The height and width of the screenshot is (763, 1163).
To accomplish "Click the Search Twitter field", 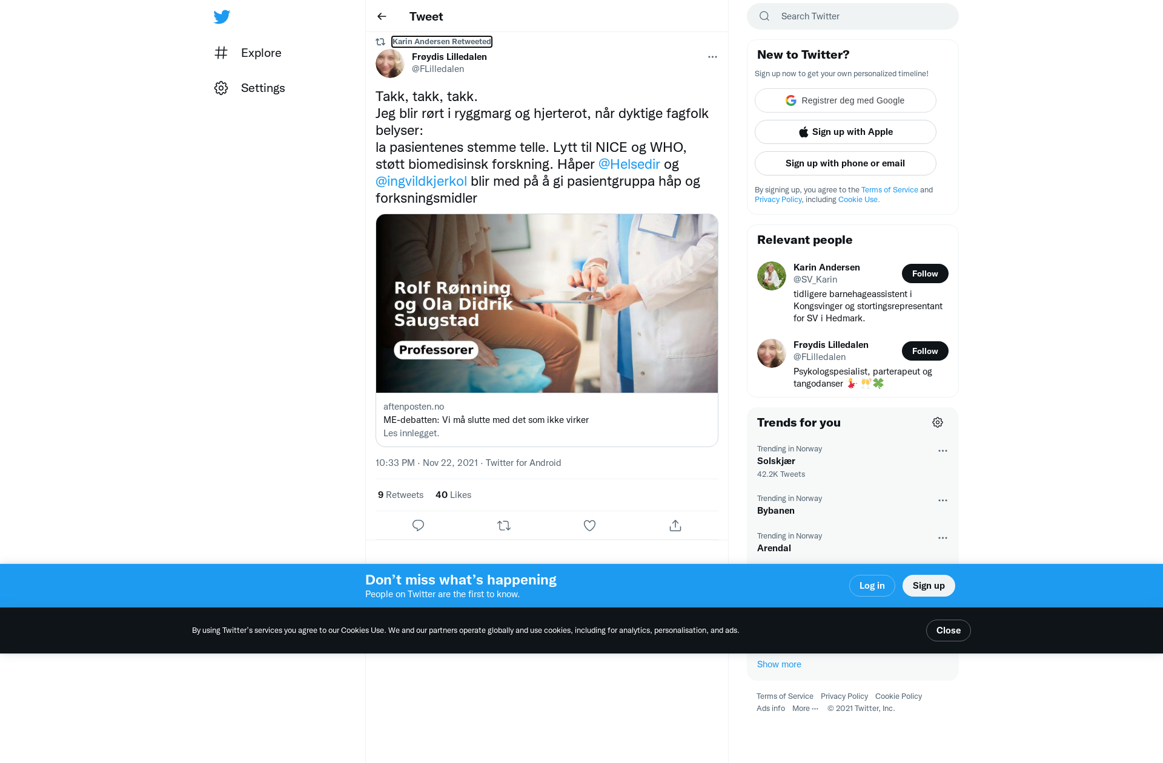I will pos(853,16).
